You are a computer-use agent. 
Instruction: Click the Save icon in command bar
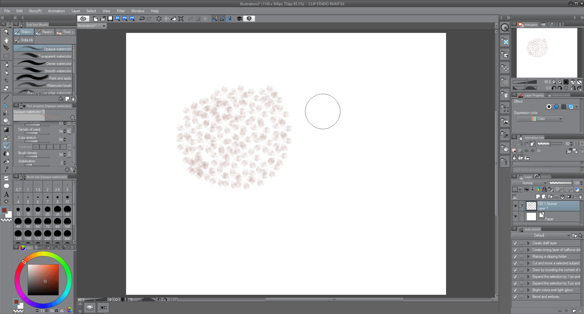pyautogui.click(x=110, y=19)
